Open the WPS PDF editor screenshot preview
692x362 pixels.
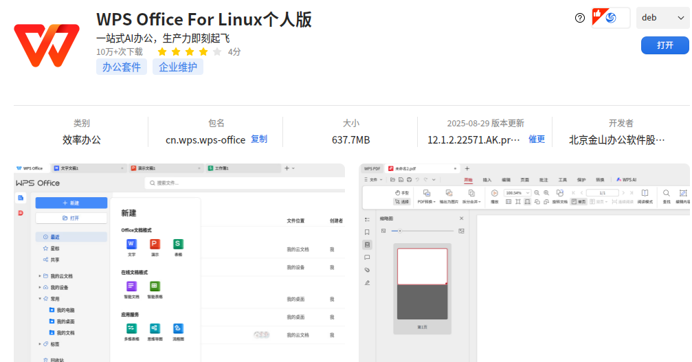coord(524,263)
